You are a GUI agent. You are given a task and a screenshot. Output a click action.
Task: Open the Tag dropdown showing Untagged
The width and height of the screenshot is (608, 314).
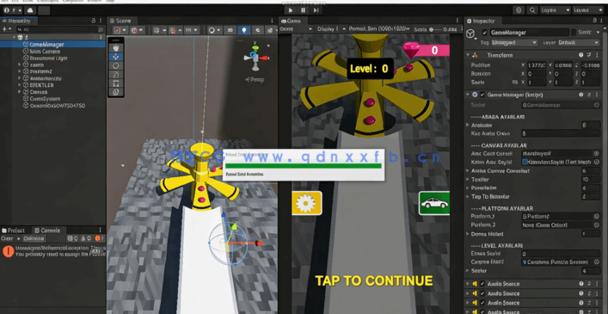click(514, 43)
